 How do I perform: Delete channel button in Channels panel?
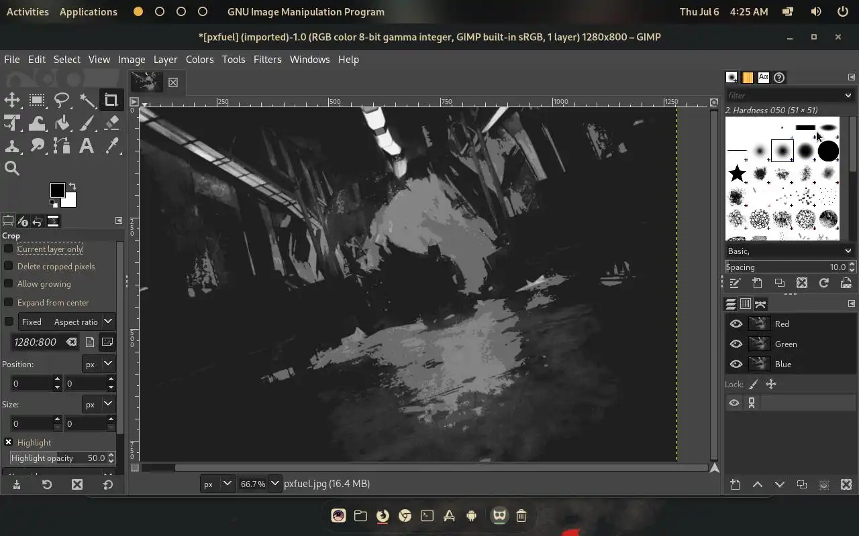[846, 484]
